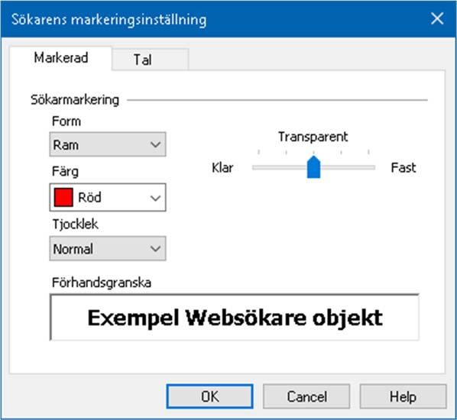The image size is (457, 420).
Task: Click the Fast label beside slider
Action: (x=403, y=167)
